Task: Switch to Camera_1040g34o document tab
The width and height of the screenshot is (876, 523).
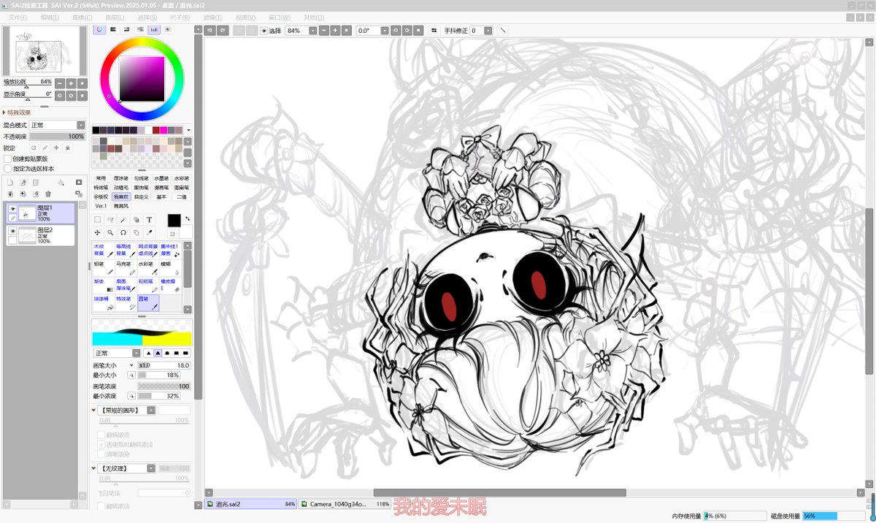Action: click(x=345, y=504)
